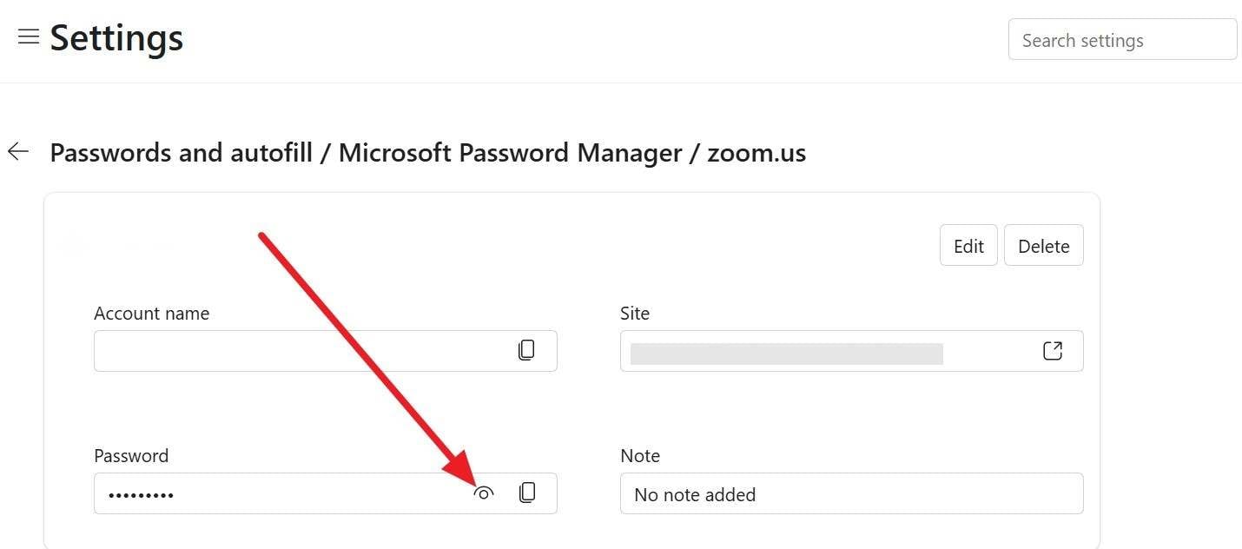Open the Settings hamburger navigation menu
This screenshot has width=1242, height=549.
(x=29, y=36)
